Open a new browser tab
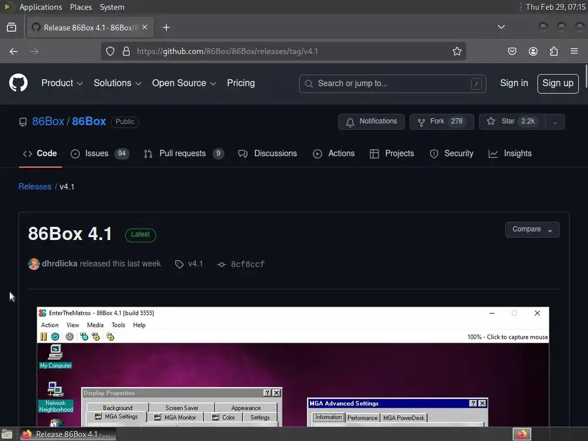This screenshot has height=441, width=588. click(166, 28)
